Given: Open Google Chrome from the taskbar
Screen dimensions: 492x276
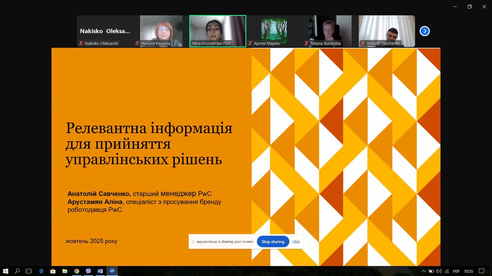Looking at the screenshot, I should (x=77, y=271).
